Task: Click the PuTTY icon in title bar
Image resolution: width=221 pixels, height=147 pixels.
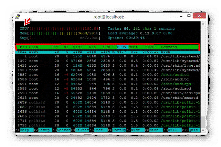Action: (x=18, y=17)
